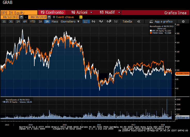The image size is (190, 137).
Task: Click legend text BPE IM Equity 91.1357
Action: point(162,31)
